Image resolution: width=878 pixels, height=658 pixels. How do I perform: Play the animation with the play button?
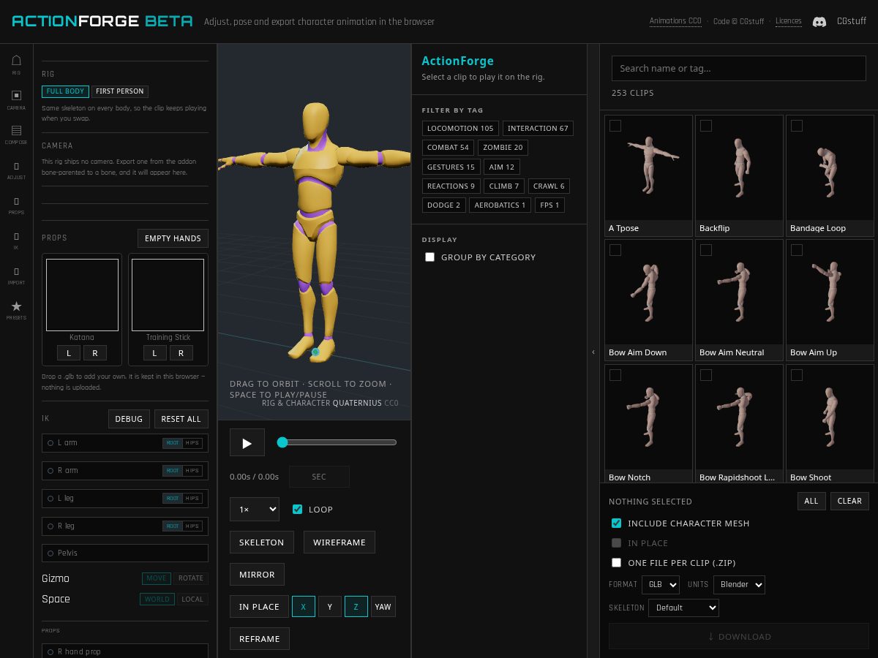click(x=247, y=442)
